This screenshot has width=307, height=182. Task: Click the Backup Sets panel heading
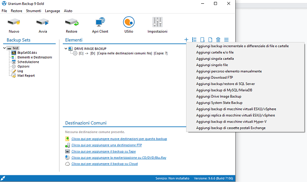(x=18, y=40)
